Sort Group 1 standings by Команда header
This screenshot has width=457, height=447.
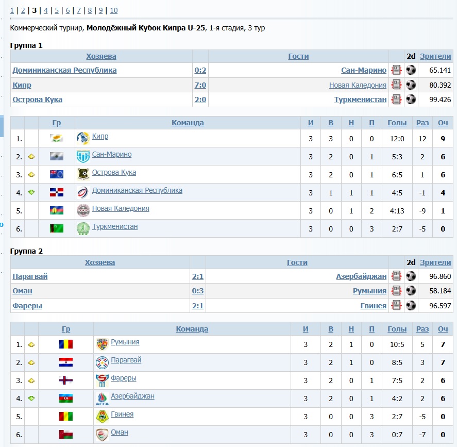(x=188, y=123)
